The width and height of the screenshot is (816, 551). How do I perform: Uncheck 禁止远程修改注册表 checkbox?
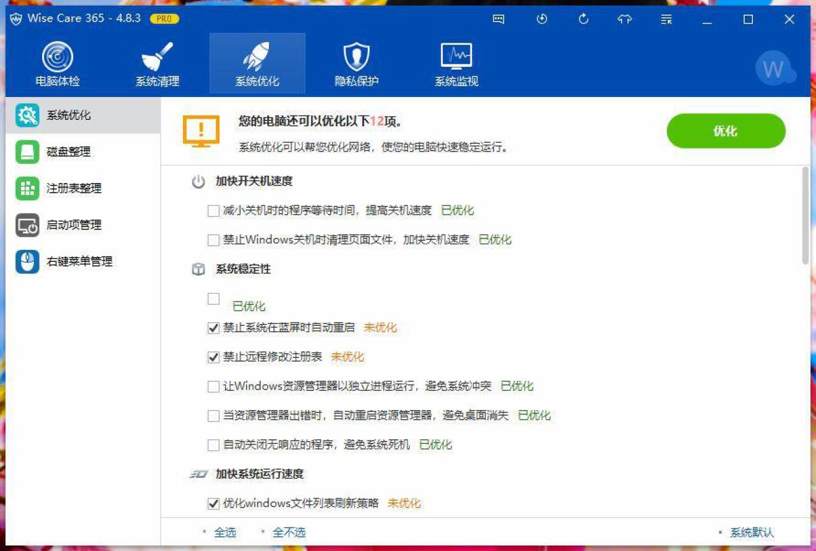pos(214,357)
